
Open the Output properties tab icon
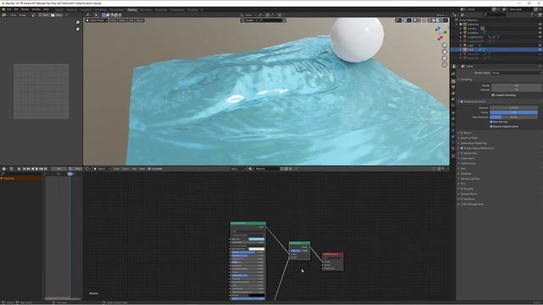[x=453, y=87]
